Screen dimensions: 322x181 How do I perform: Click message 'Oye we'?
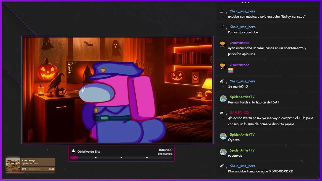point(234,140)
